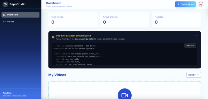Click the 'user_id text not null,' line
The image size is (208, 99).
point(68,59)
